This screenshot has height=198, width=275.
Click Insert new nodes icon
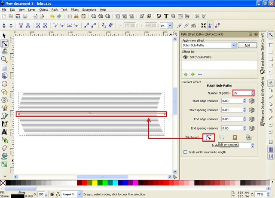[4, 25]
